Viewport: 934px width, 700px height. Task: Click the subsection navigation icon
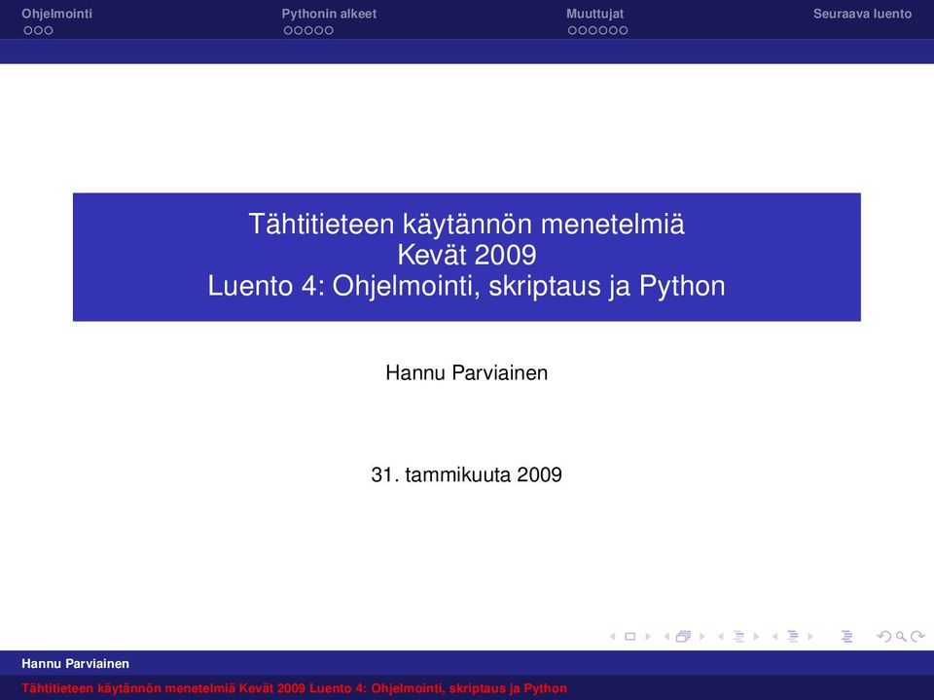click(738, 636)
